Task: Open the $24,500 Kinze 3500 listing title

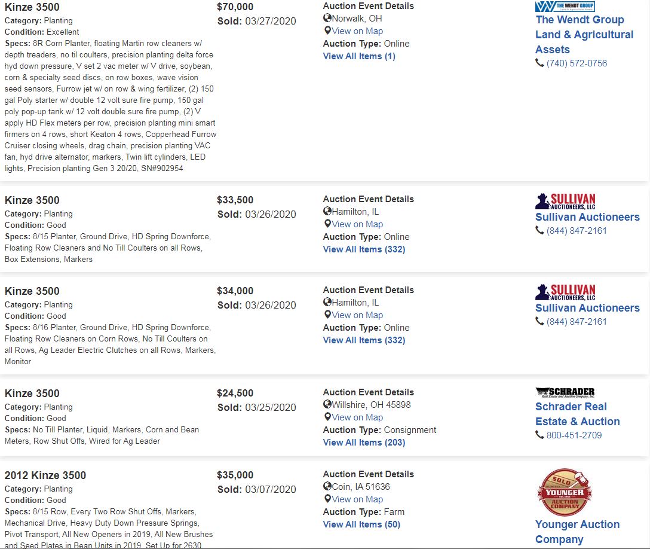Action: point(32,393)
